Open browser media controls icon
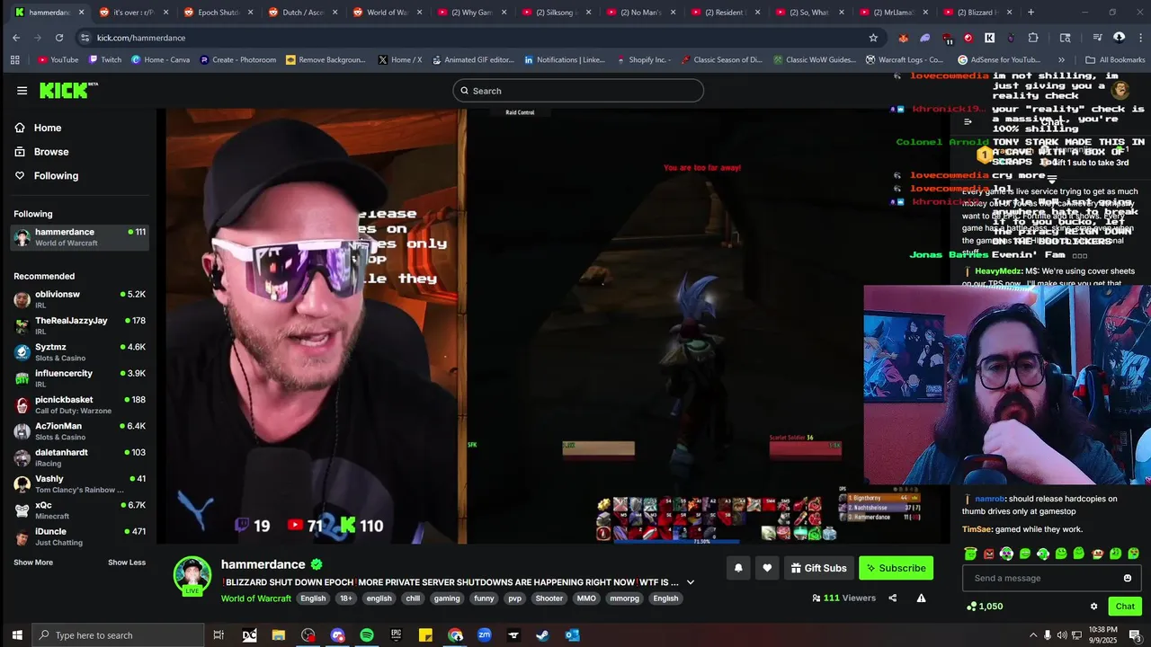This screenshot has height=647, width=1151. (1097, 38)
